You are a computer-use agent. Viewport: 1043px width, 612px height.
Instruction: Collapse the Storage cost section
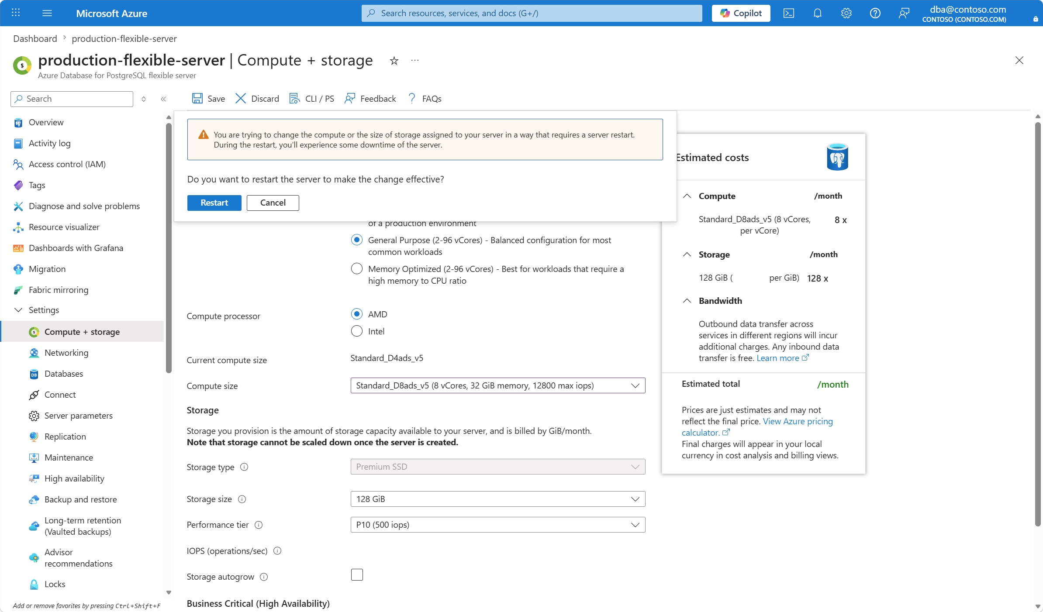[x=687, y=254]
